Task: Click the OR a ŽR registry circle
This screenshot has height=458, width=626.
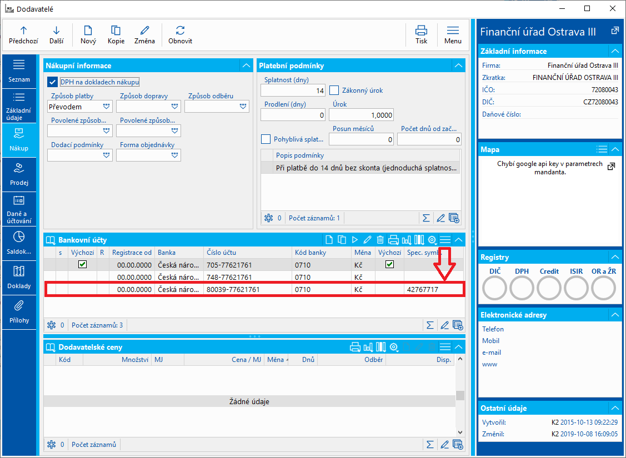Action: (x=603, y=288)
